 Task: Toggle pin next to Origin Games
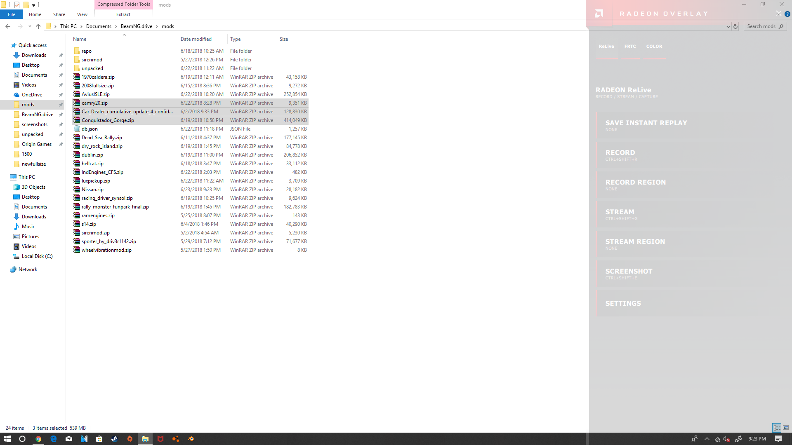click(61, 144)
